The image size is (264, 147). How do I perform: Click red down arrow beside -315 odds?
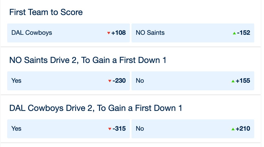click(110, 129)
